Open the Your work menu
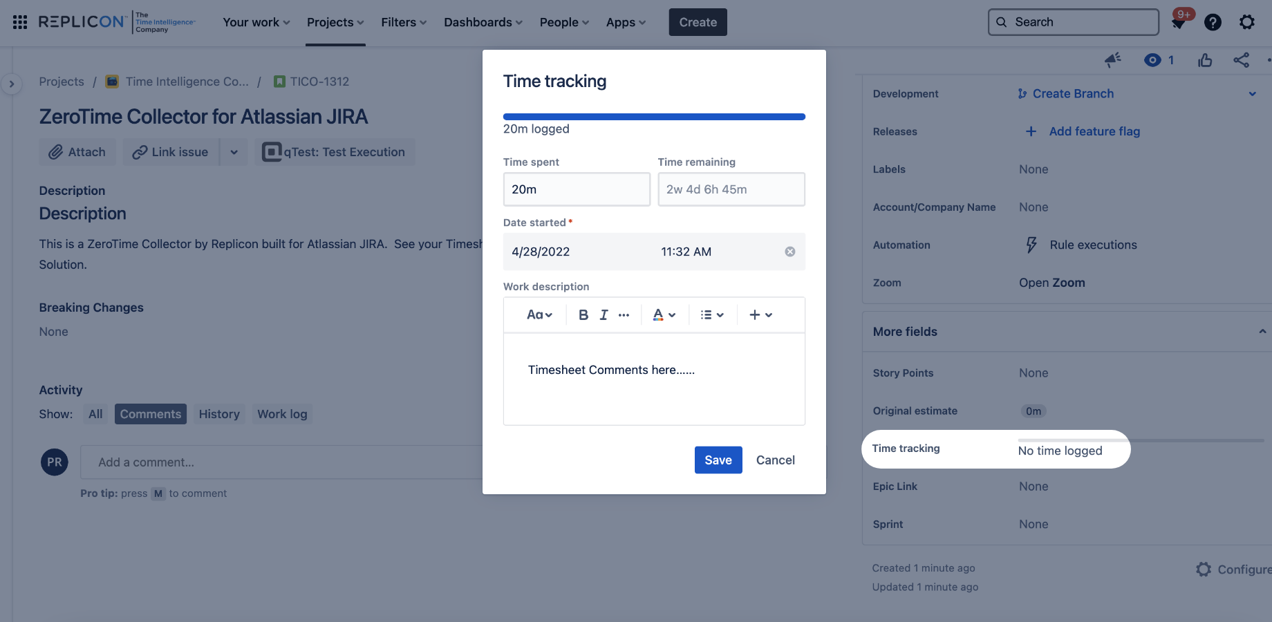The width and height of the screenshot is (1272, 622). 256,22
